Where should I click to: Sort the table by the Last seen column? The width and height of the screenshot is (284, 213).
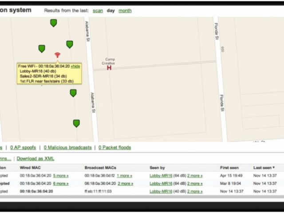(264, 168)
